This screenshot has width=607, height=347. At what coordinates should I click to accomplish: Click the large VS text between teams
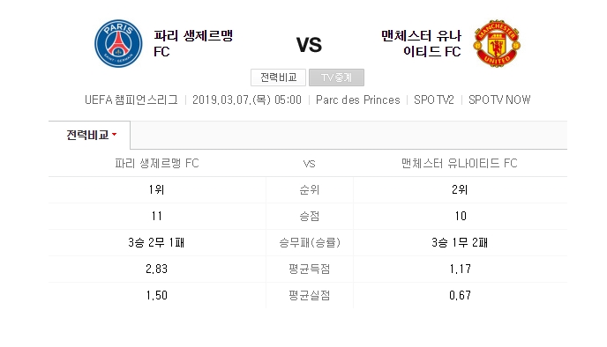point(309,45)
